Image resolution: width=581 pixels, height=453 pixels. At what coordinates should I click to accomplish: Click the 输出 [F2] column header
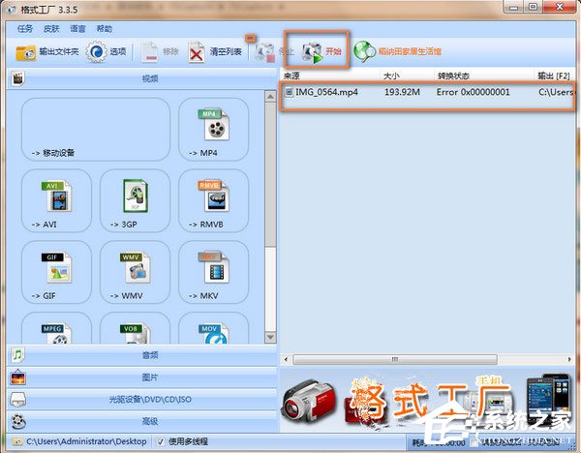[x=554, y=75]
